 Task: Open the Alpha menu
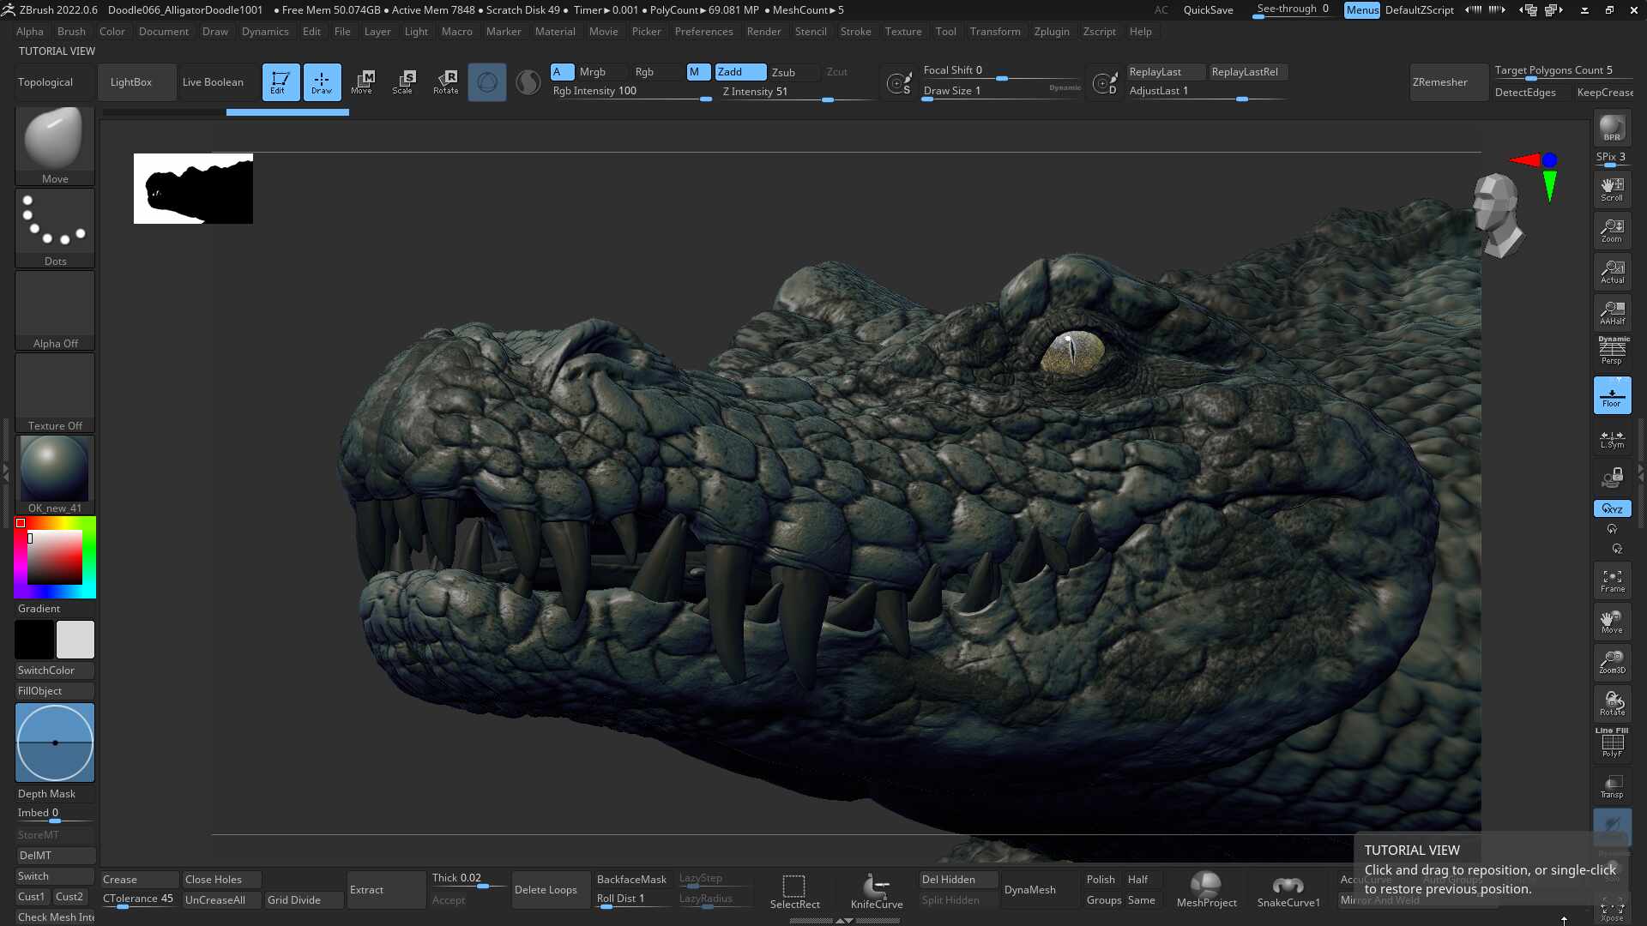[x=30, y=32]
